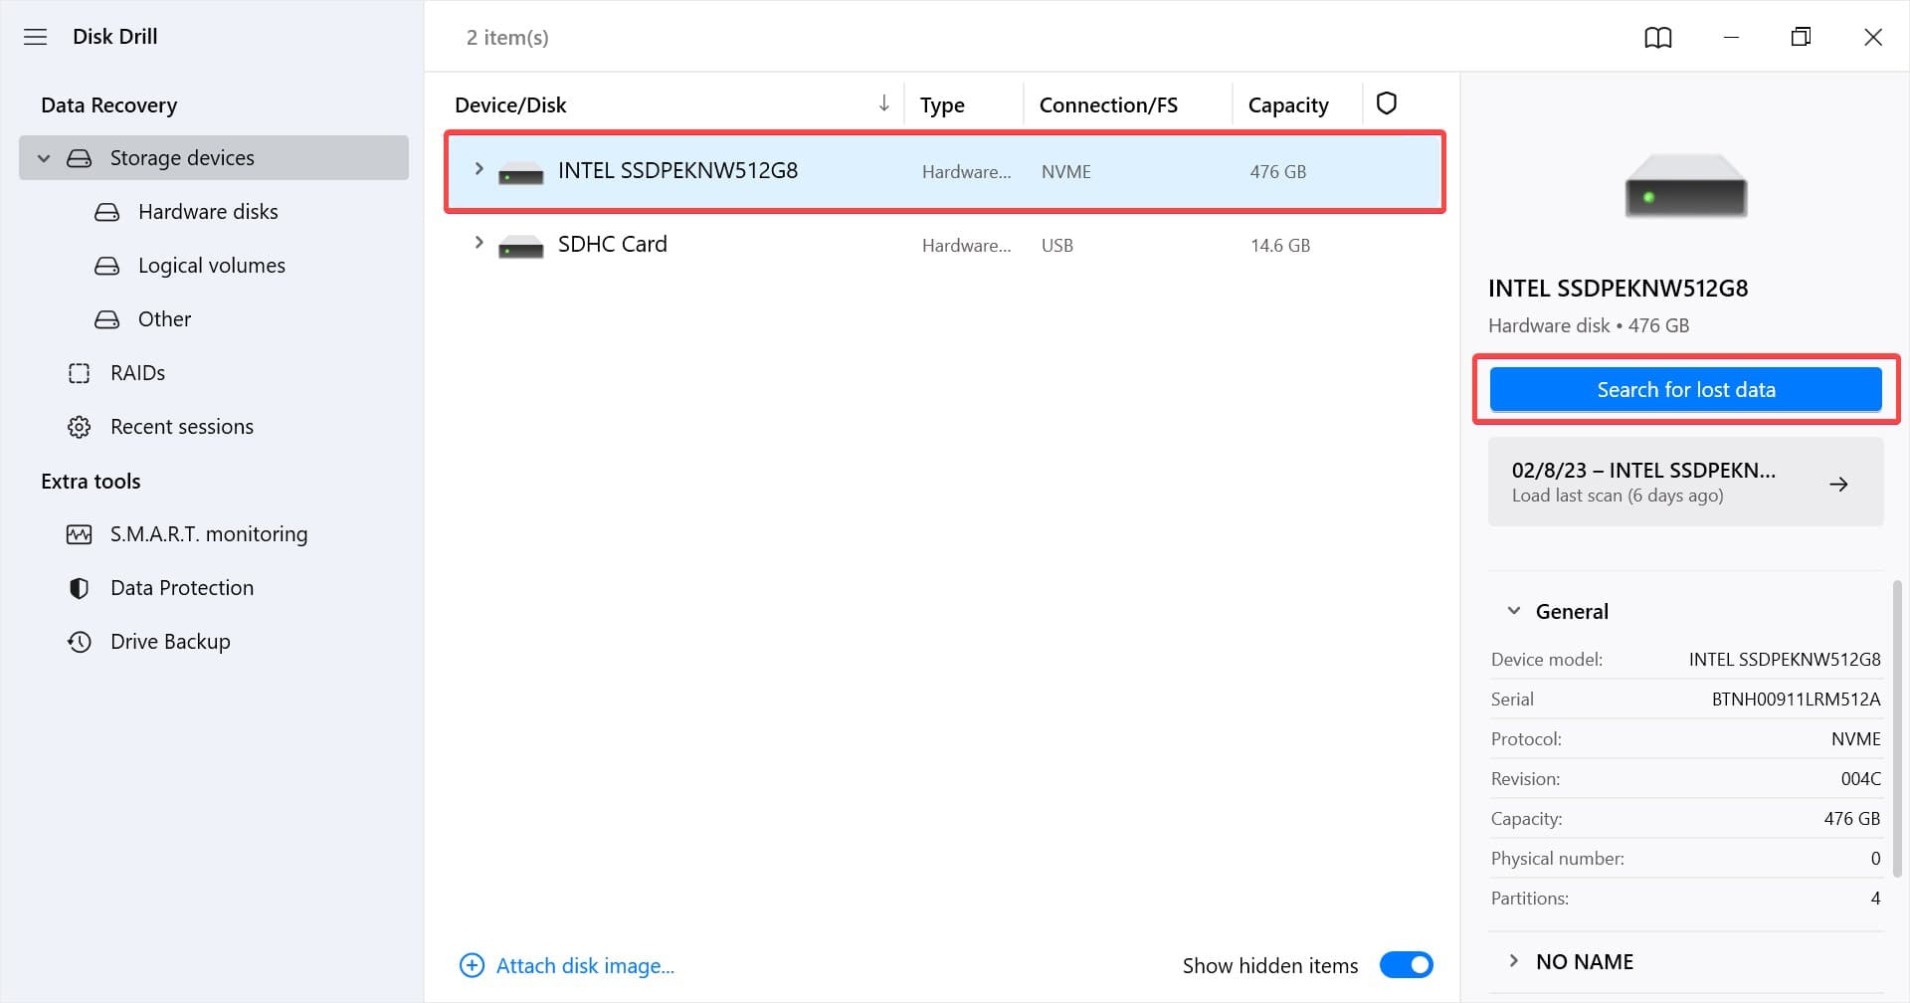Click the details panel vertical scrollbar
The image size is (1910, 1003).
[1897, 726]
